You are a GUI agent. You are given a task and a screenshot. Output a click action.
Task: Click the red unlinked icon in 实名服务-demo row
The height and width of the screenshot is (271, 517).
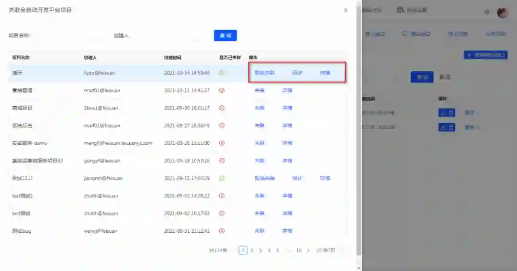222,143
